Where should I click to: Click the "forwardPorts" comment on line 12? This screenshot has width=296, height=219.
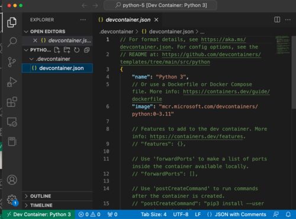[x=165, y=174]
